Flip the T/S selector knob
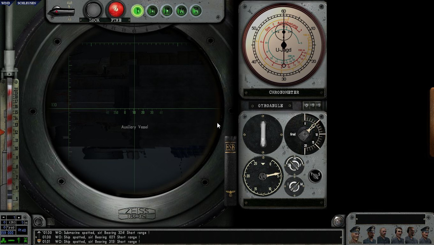The image size is (434, 245). [315, 176]
